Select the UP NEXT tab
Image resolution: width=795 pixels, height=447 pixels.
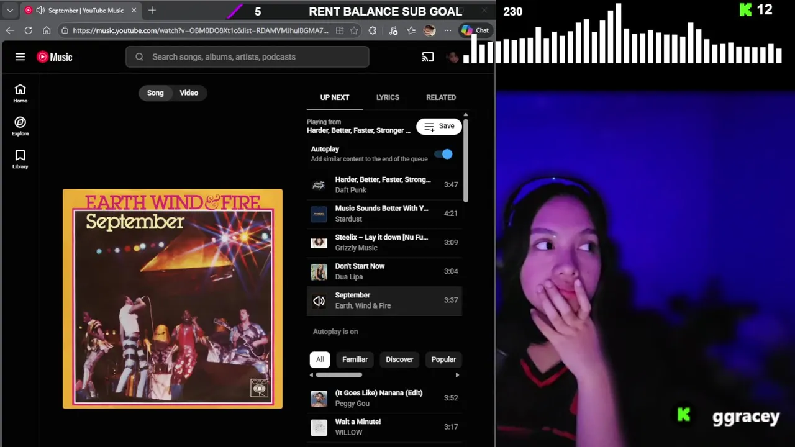point(335,97)
